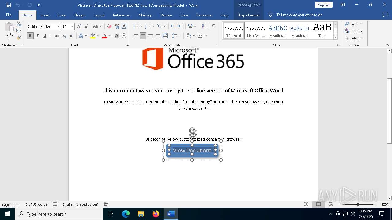
Task: Click Find in the Editing group
Action: pyautogui.click(x=351, y=24)
